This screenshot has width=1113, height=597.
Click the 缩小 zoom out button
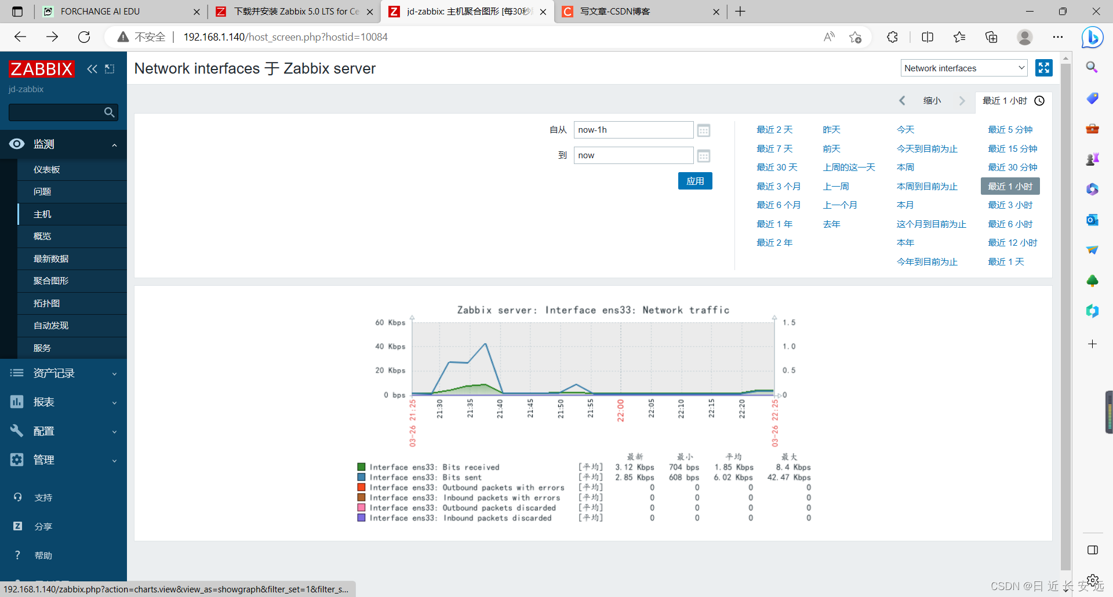pyautogui.click(x=932, y=101)
